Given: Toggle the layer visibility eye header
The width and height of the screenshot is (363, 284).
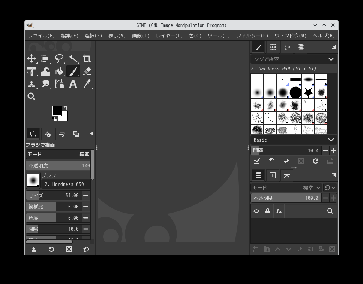Looking at the screenshot, I should click(x=256, y=211).
